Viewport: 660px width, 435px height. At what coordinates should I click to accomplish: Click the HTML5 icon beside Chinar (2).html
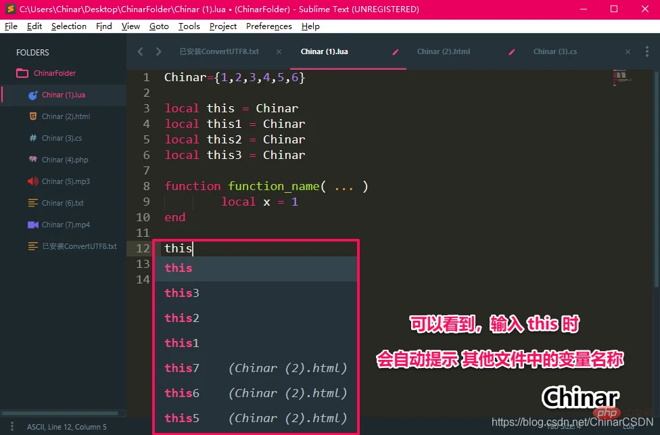[33, 116]
